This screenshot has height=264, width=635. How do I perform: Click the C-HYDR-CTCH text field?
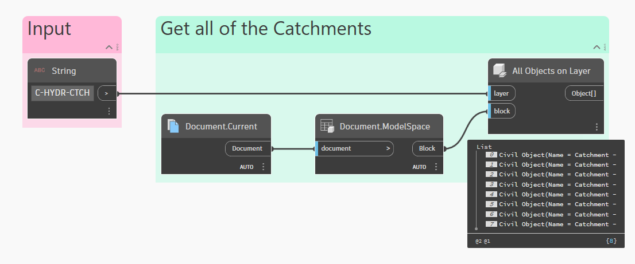click(x=63, y=93)
